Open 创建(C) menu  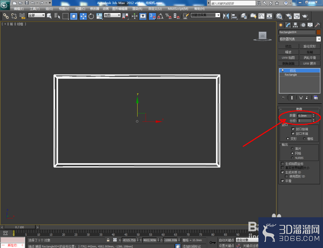click(80, 9)
